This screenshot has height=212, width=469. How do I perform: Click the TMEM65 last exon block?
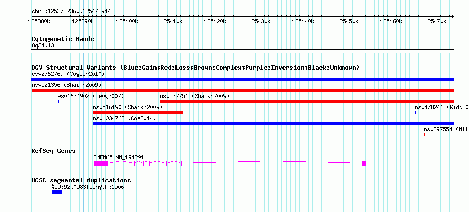point(364,163)
